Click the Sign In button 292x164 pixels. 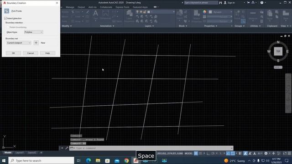[229, 3]
